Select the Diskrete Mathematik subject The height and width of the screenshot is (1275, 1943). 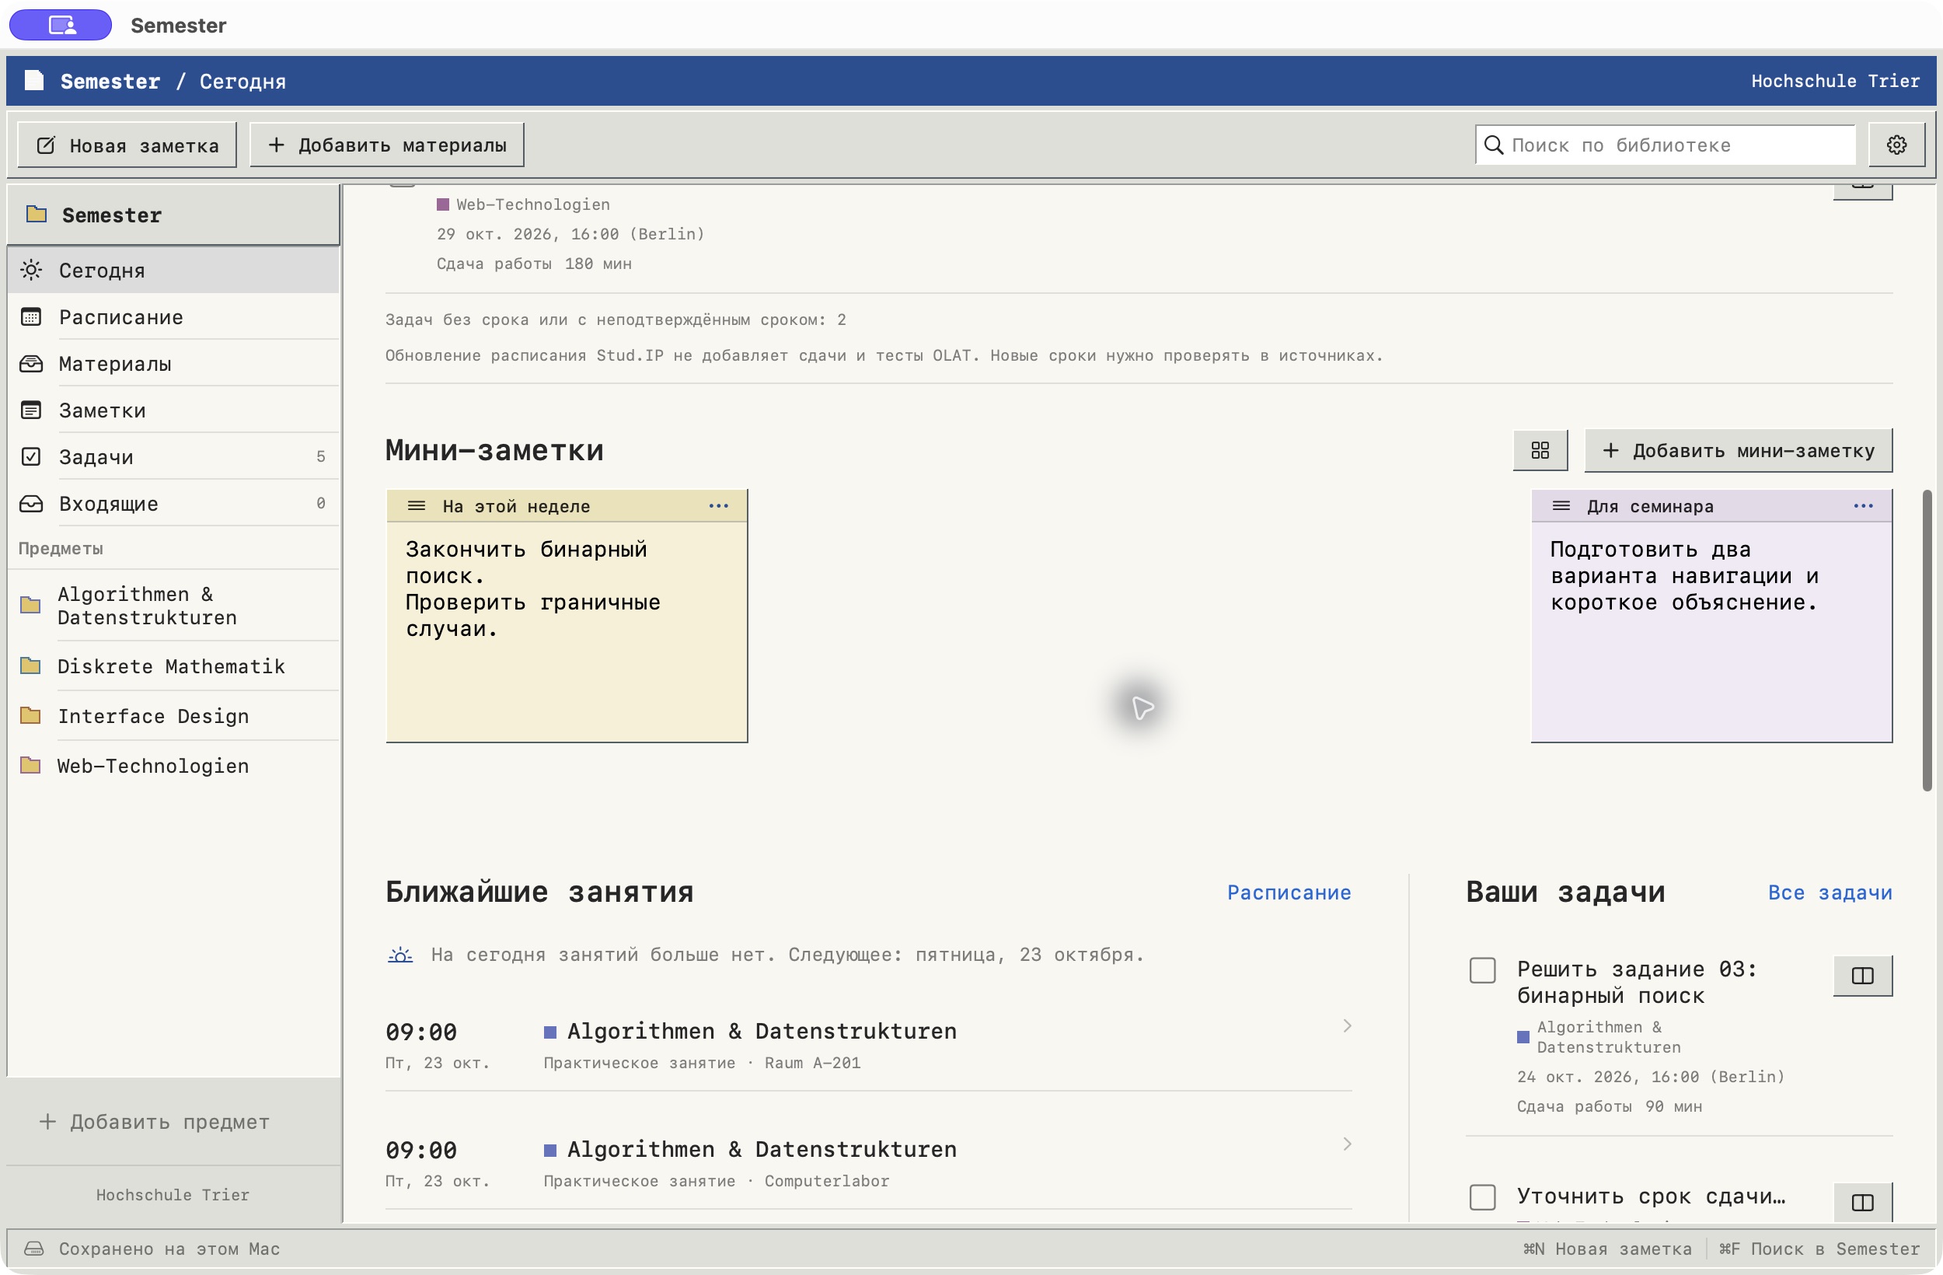(173, 665)
